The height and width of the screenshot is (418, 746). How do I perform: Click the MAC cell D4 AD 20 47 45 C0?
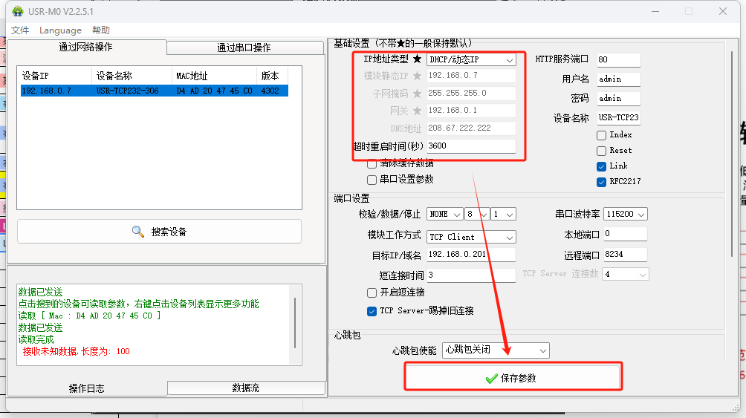tap(214, 91)
